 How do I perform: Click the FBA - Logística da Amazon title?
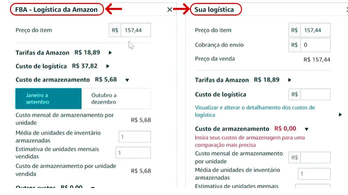pyautogui.click(x=56, y=9)
